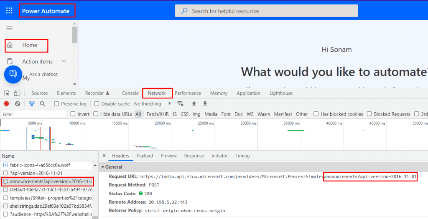The width and height of the screenshot is (428, 219).
Task: Toggle the network filter funnel icon
Action: point(32,103)
